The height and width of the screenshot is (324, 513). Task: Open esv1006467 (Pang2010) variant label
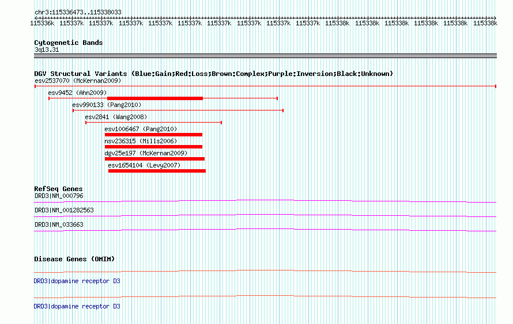click(141, 129)
